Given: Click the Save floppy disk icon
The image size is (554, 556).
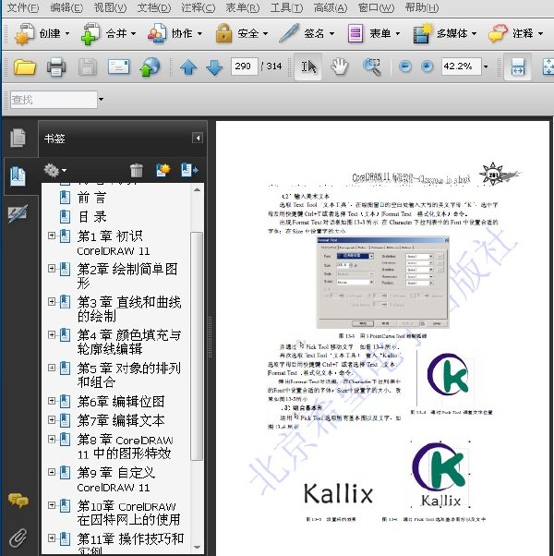Looking at the screenshot, I should coord(88,66).
